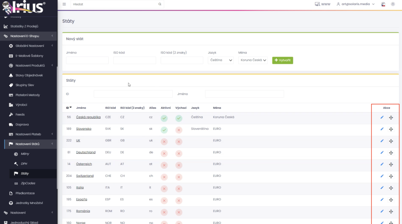The image size is (402, 224).
Task: Open the Deutschland link
Action: [x=86, y=152]
